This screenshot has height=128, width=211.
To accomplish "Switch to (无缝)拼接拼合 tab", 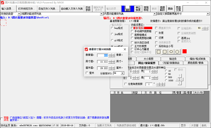I will coord(171,63).
